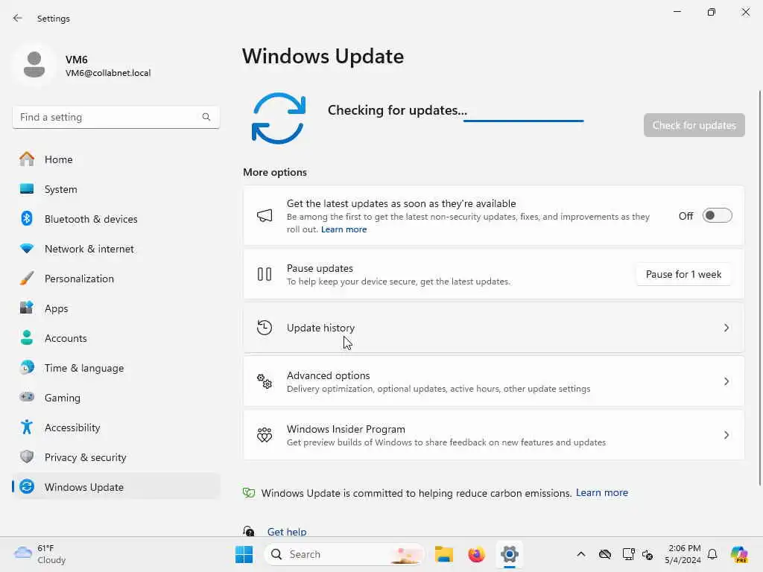Click the megaphone icon for latest updates
The image size is (763, 572).
click(265, 215)
